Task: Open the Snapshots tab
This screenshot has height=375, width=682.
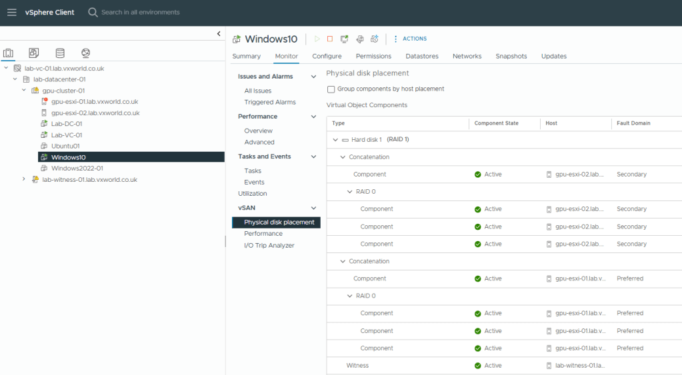Action: point(511,57)
